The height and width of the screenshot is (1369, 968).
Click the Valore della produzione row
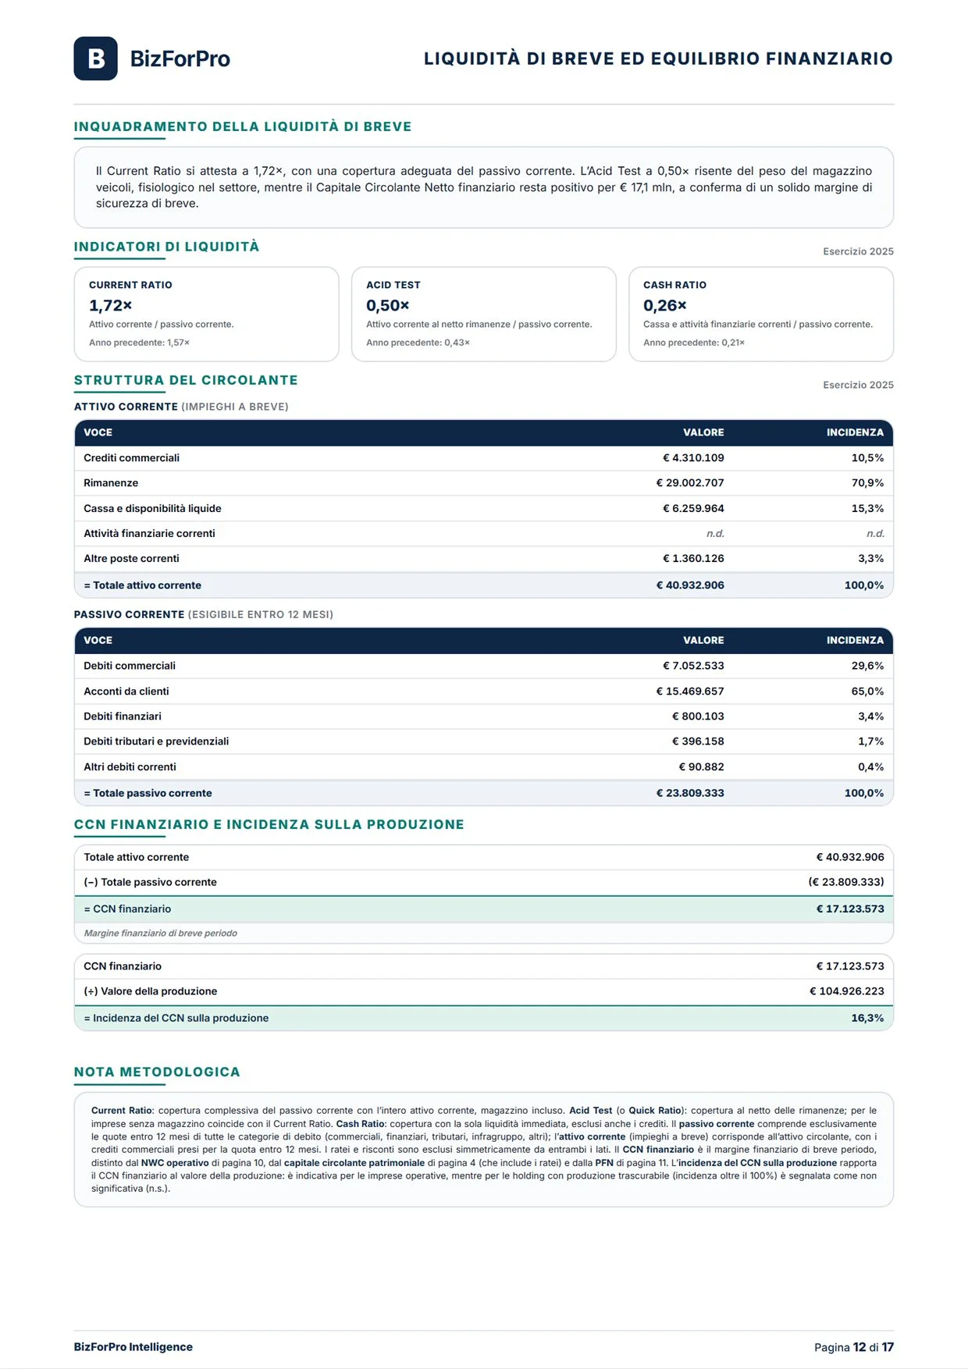tap(483, 991)
